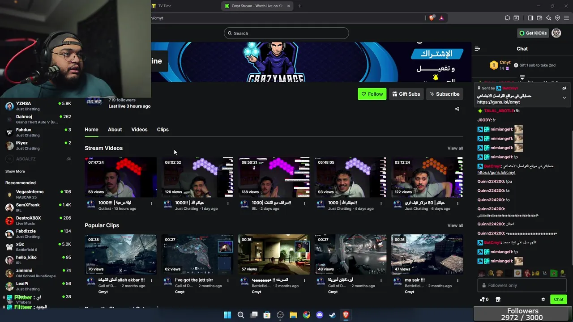Click the Gift Subs button

coord(406,94)
